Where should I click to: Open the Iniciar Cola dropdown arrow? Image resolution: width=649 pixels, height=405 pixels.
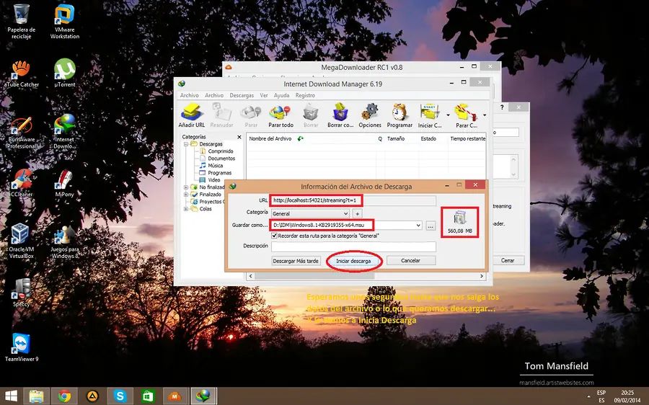point(448,115)
